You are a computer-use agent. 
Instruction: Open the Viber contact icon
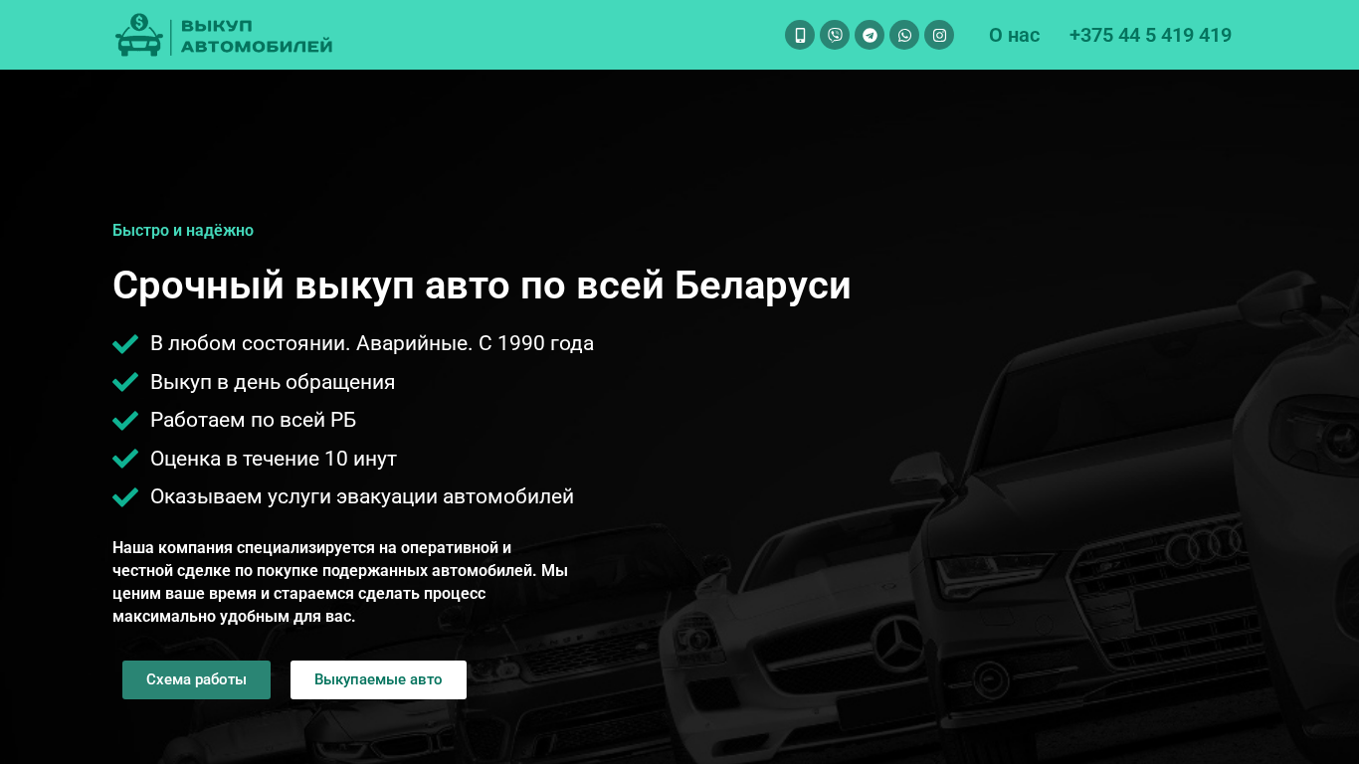coord(835,35)
